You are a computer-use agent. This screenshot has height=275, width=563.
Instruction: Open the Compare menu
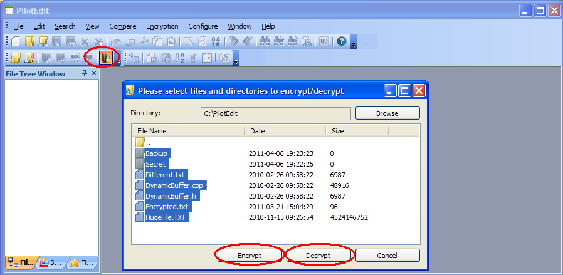tap(122, 26)
